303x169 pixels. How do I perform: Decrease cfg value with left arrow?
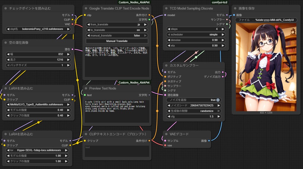tap(168, 117)
